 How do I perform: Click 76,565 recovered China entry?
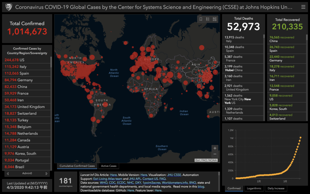tap(286, 39)
